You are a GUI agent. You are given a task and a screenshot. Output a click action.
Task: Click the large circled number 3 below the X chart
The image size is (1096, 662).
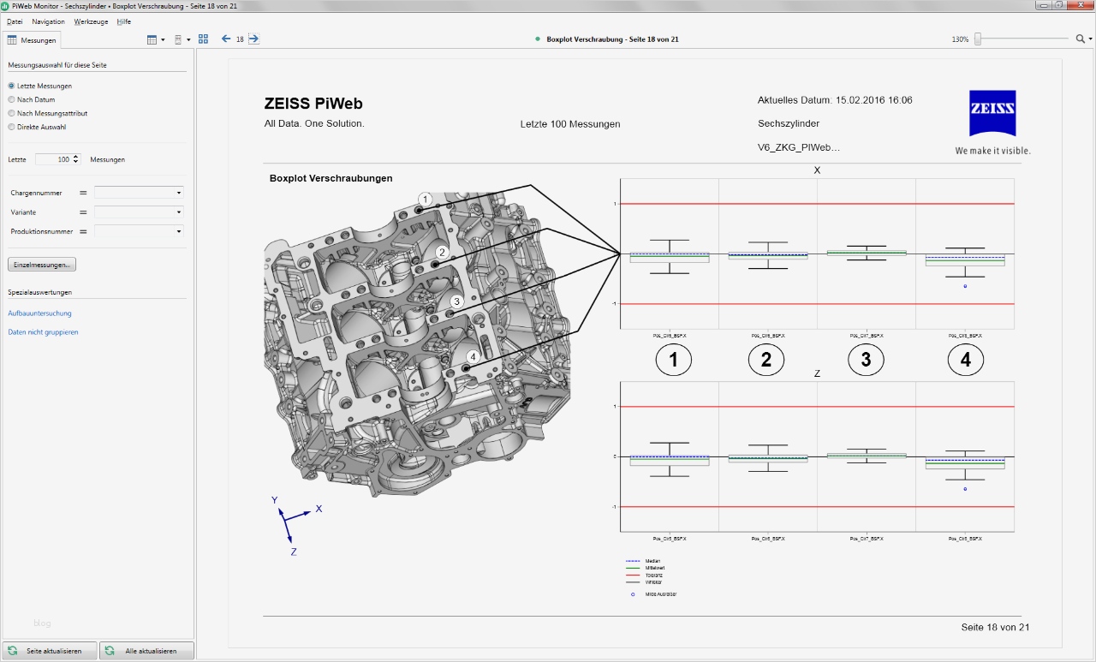[866, 361]
